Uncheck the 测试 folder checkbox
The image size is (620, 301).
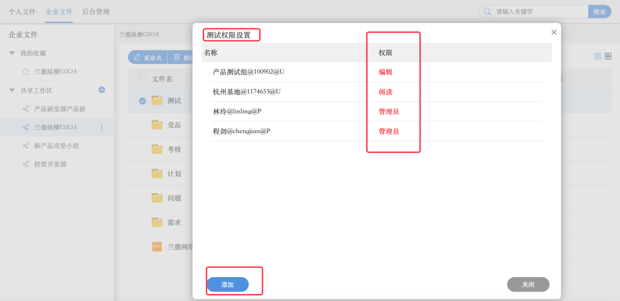click(142, 101)
